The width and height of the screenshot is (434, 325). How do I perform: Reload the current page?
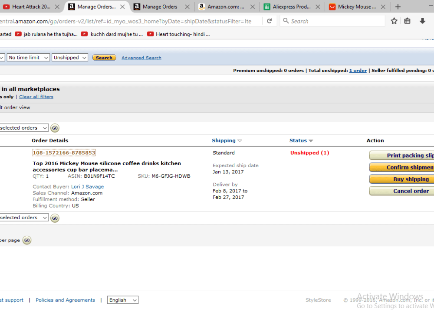[x=270, y=21]
